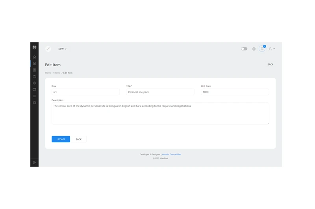This screenshot has height=209, width=315.
Task: Click the briefcase icon in sidebar
Action: pyautogui.click(x=34, y=76)
